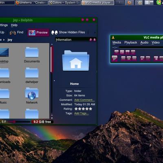The width and height of the screenshot is (163, 163).
Task: Open the Playback menu in VLC
Action: (131, 42)
